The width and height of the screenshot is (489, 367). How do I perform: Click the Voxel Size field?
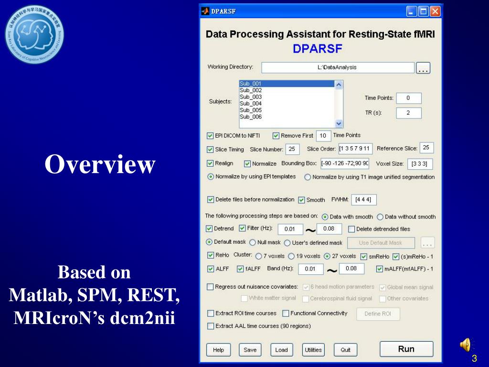[420, 164]
